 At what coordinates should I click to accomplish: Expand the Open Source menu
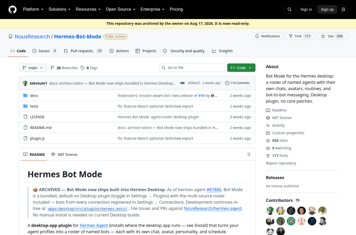(x=121, y=9)
